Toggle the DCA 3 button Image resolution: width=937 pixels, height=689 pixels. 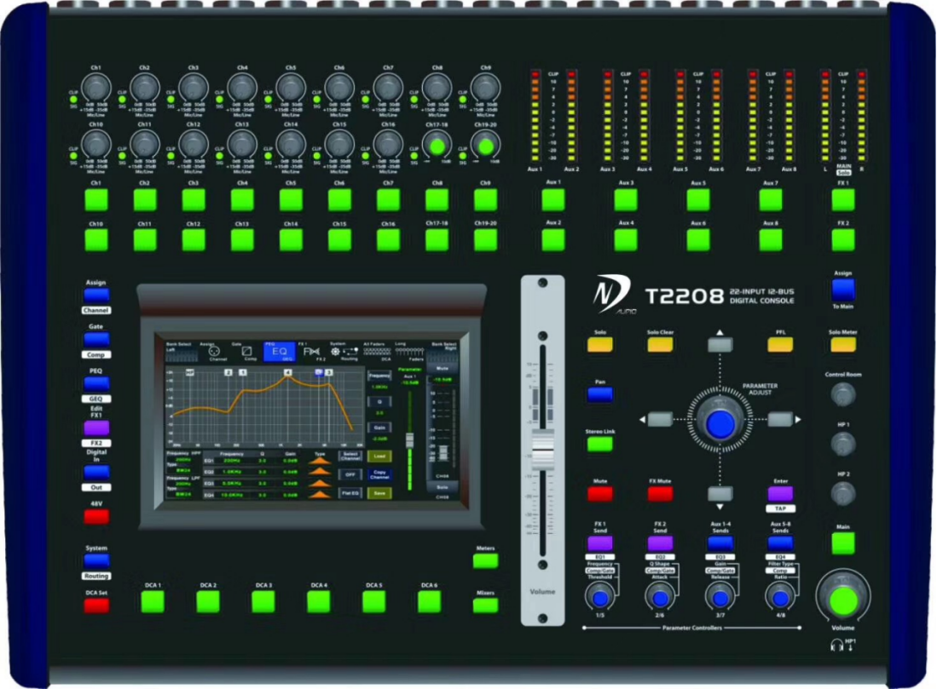pyautogui.click(x=263, y=602)
